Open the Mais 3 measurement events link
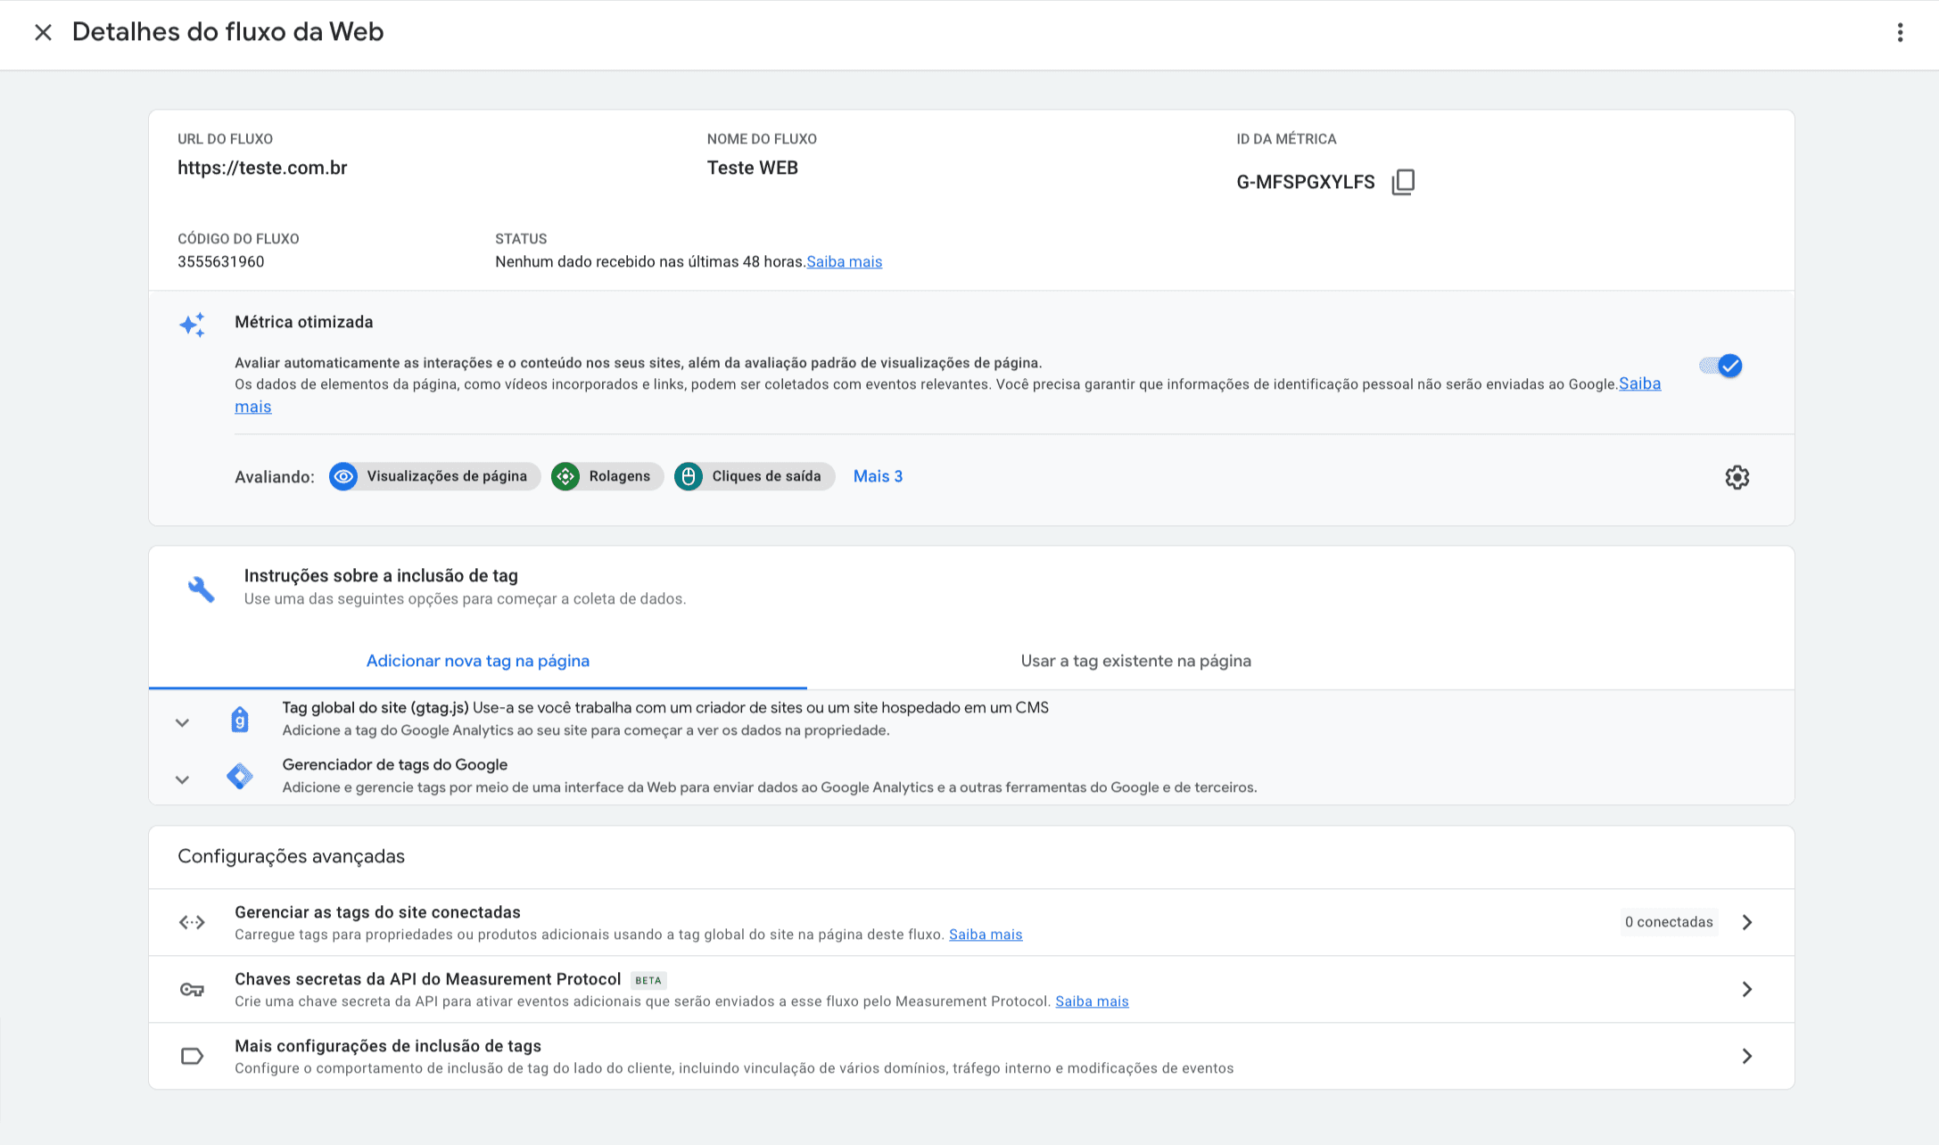This screenshot has width=1939, height=1145. (x=877, y=475)
